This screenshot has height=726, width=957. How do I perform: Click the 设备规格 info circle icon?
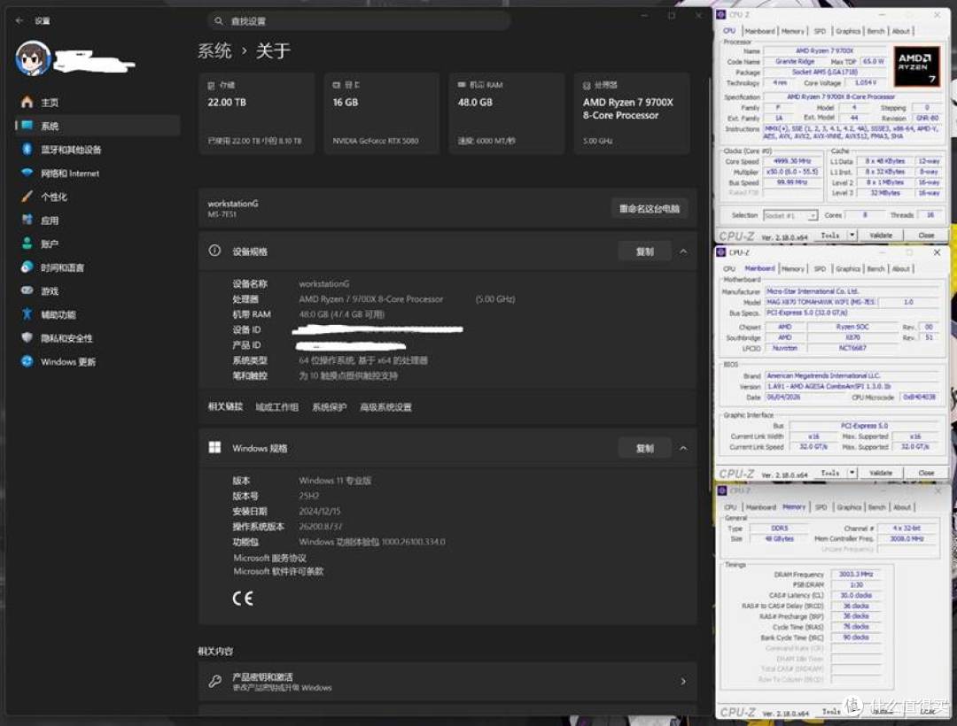[214, 251]
